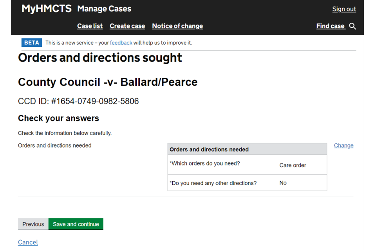Click the MyHMCTS logo
376x250 pixels.
click(x=46, y=9)
